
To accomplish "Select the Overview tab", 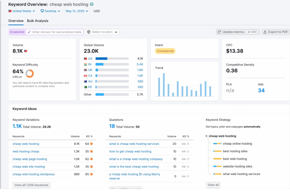I will pos(16,21).
